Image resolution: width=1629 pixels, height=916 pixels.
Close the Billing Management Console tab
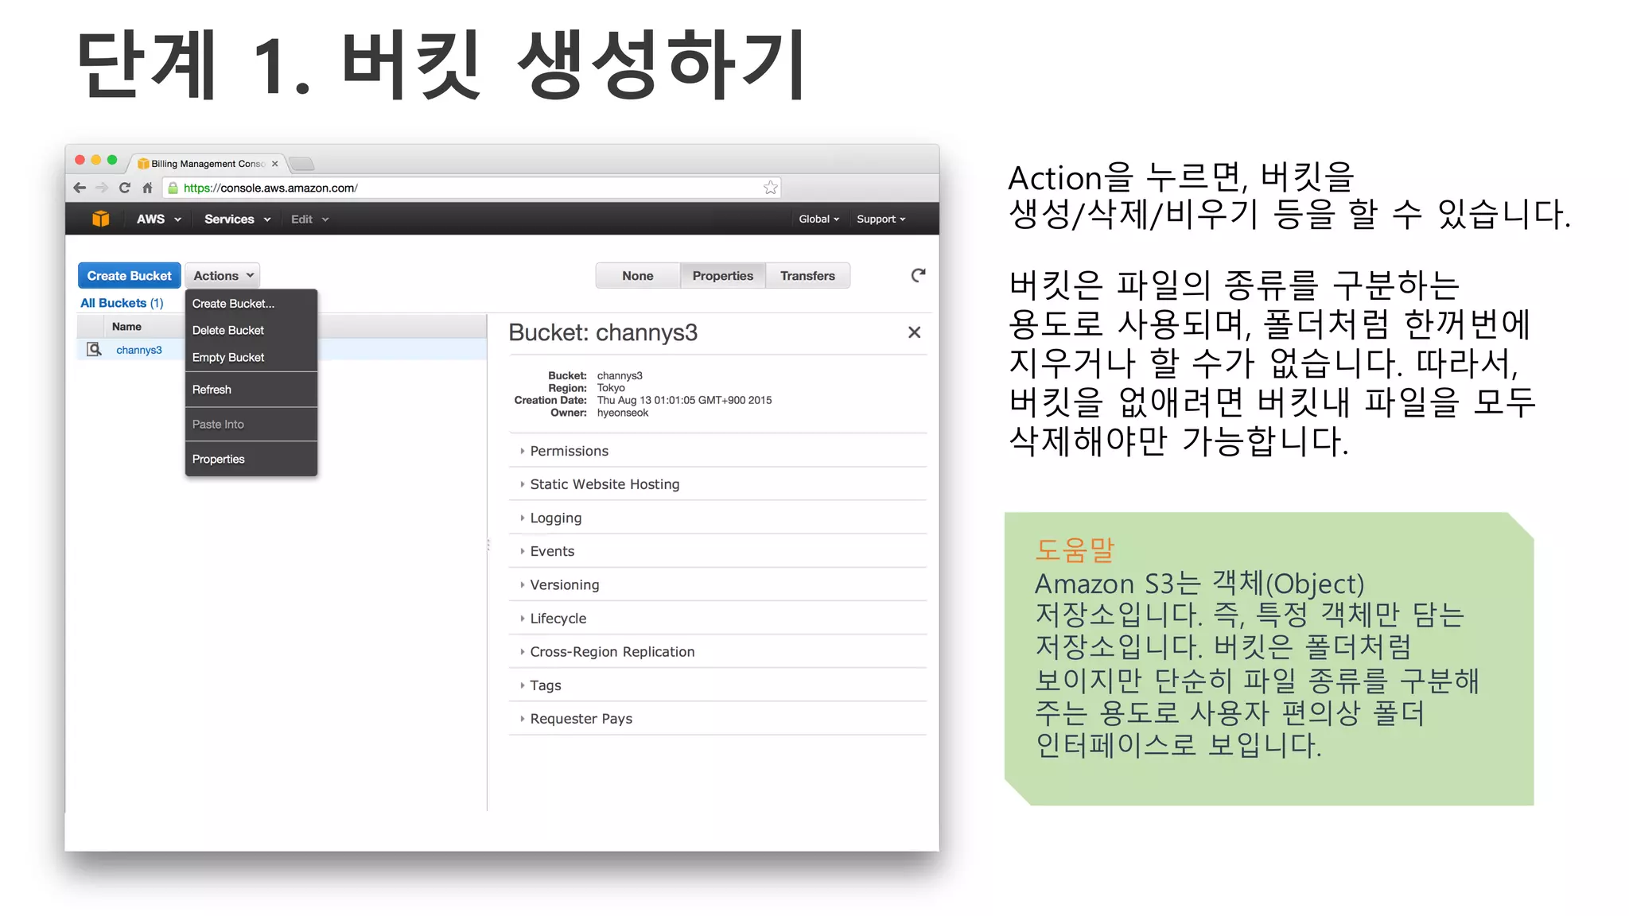click(275, 164)
